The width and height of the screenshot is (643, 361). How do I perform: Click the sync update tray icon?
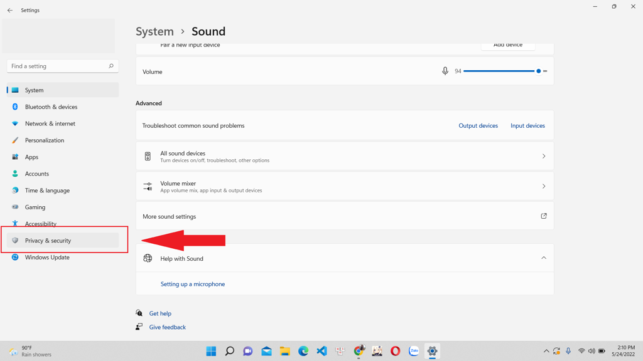(x=556, y=351)
